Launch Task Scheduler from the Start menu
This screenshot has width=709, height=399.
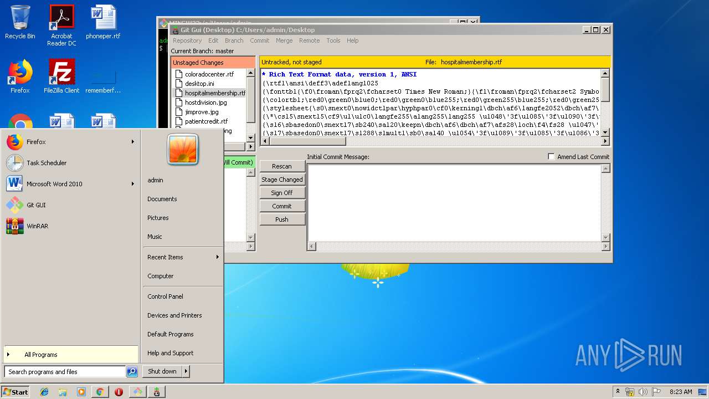pos(70,163)
